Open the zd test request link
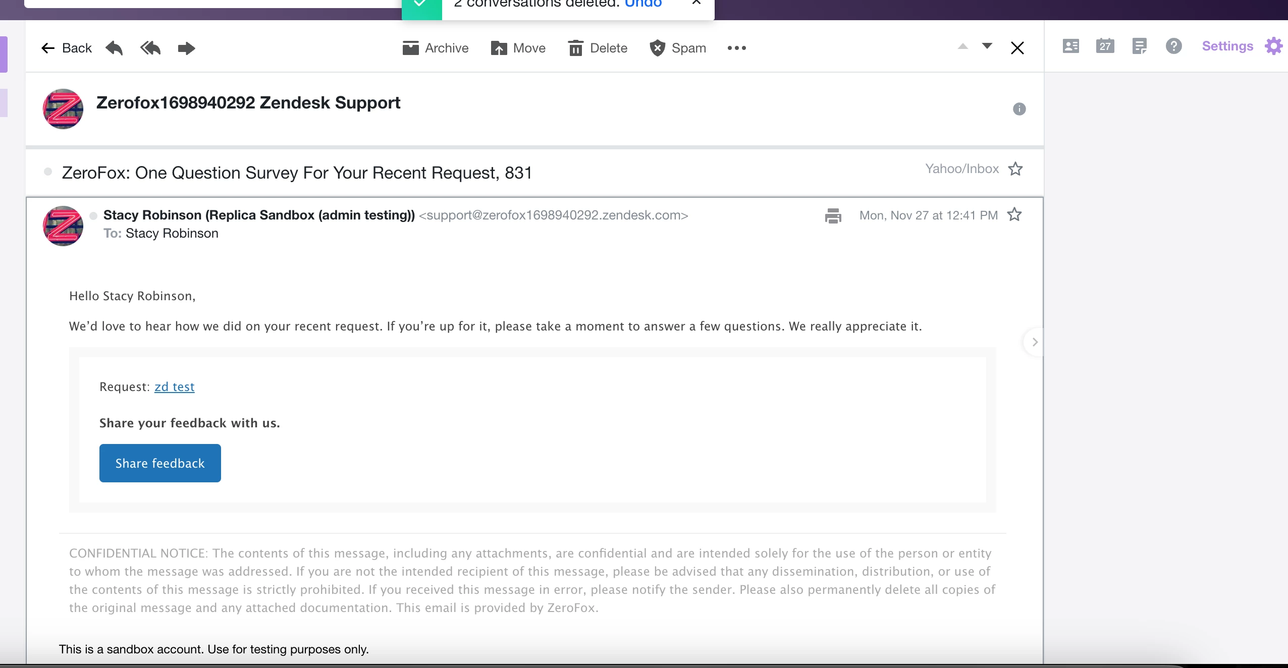The width and height of the screenshot is (1288, 668). 174,387
